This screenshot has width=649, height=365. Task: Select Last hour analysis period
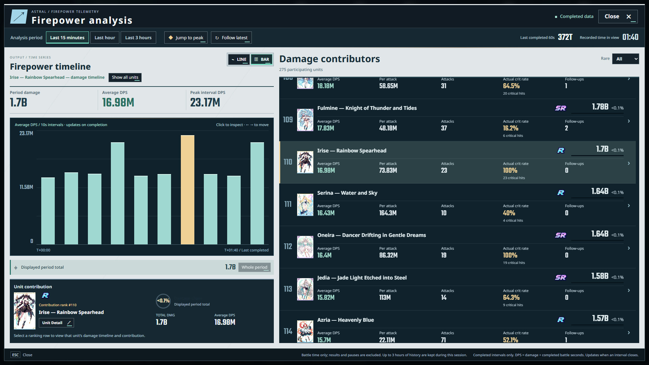[x=105, y=38]
